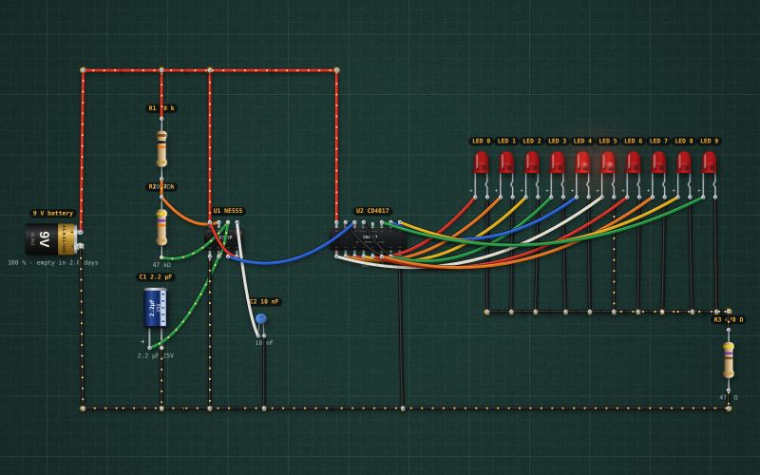Select the R3 resistor body
760x475 pixels.
coord(729,360)
